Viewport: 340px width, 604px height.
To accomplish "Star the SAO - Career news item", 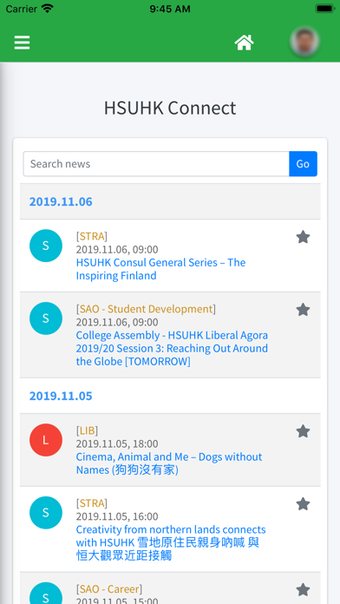I will [303, 590].
